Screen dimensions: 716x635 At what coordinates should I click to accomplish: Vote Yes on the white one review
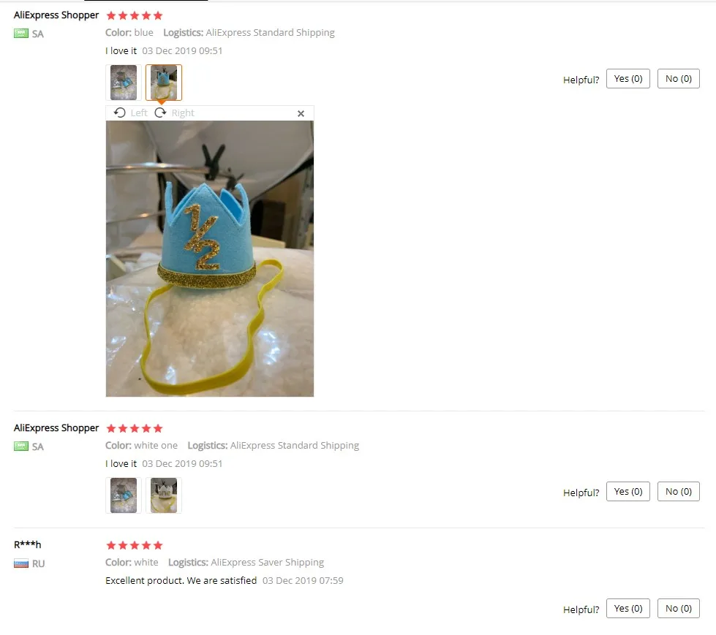click(628, 491)
